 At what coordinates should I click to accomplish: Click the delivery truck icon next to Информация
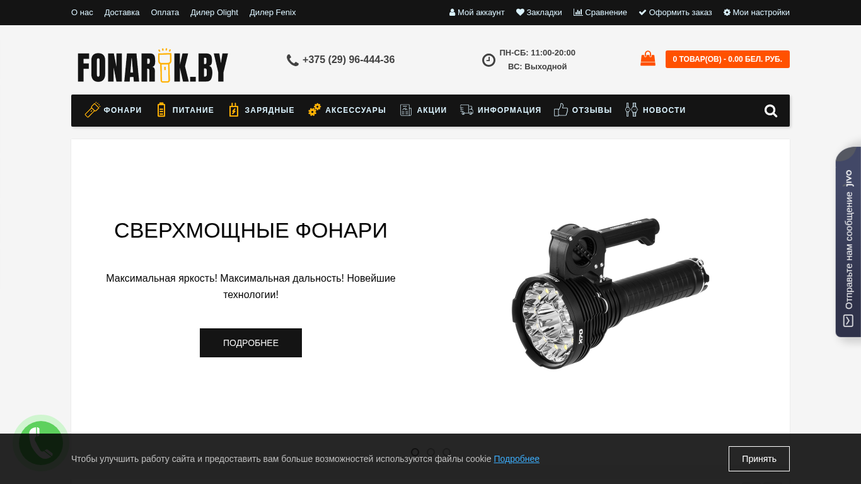coord(466,110)
